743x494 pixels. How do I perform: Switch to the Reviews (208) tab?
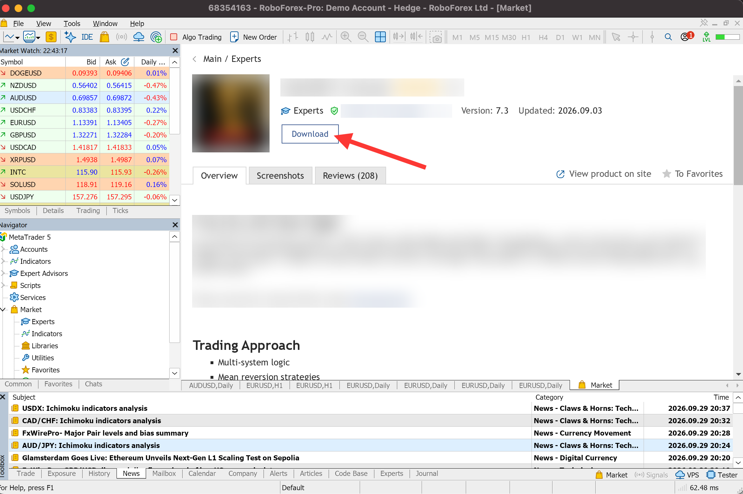point(350,176)
